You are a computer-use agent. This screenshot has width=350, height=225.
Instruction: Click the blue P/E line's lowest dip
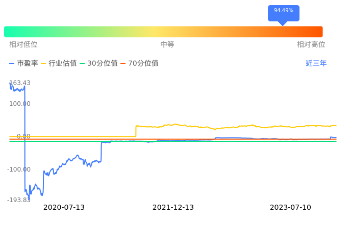pyautogui.click(x=29, y=198)
